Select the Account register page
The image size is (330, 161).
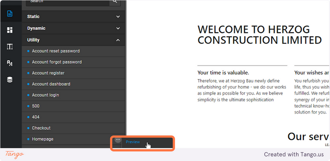point(73,73)
